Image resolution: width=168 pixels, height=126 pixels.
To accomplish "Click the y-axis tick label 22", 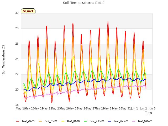I will click(x=17, y=74).
